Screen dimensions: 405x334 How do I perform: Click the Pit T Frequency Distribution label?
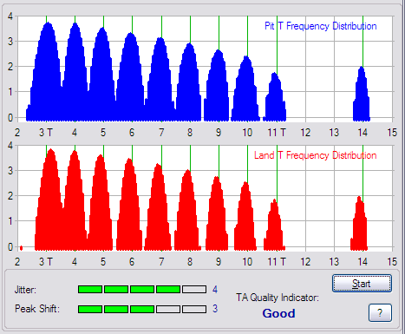click(x=321, y=26)
